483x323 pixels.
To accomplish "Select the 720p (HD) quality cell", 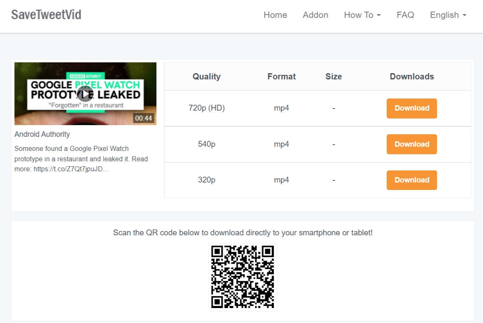I will [x=207, y=108].
